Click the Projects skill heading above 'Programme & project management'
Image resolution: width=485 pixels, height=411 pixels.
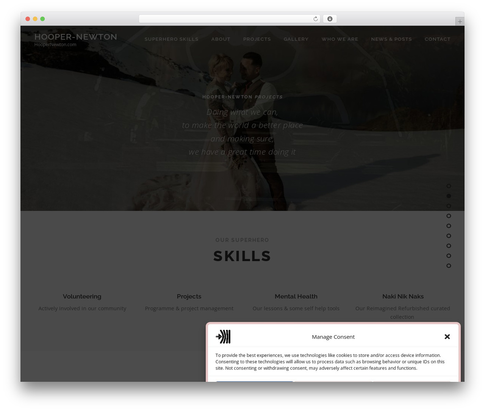189,296
